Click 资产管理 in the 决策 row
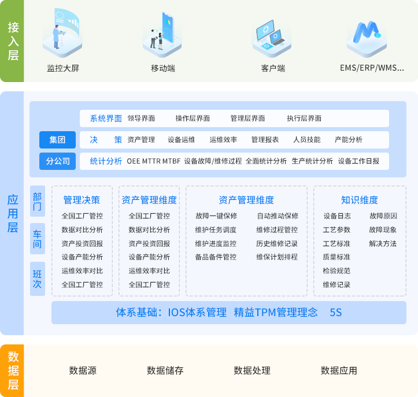This screenshot has width=418, height=397. tap(141, 140)
